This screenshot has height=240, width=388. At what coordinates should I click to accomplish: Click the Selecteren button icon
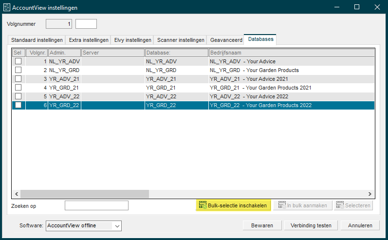[340, 205]
